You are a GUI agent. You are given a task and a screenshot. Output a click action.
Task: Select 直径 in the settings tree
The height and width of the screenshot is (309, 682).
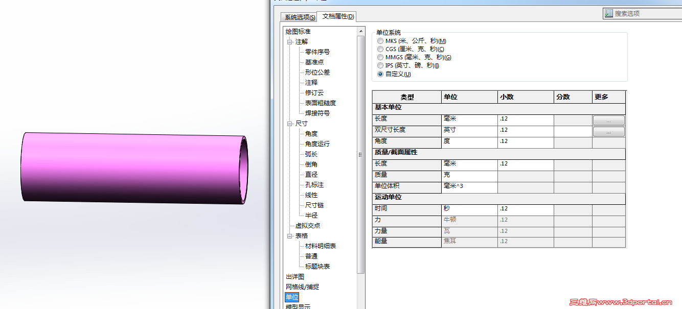pos(310,174)
